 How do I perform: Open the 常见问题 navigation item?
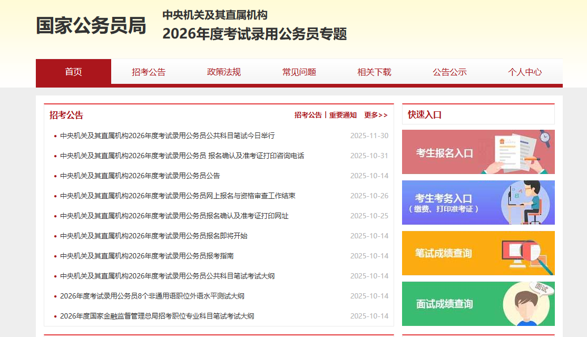299,72
